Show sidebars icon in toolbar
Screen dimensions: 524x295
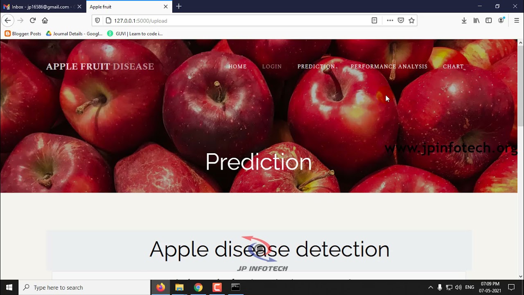point(489,20)
